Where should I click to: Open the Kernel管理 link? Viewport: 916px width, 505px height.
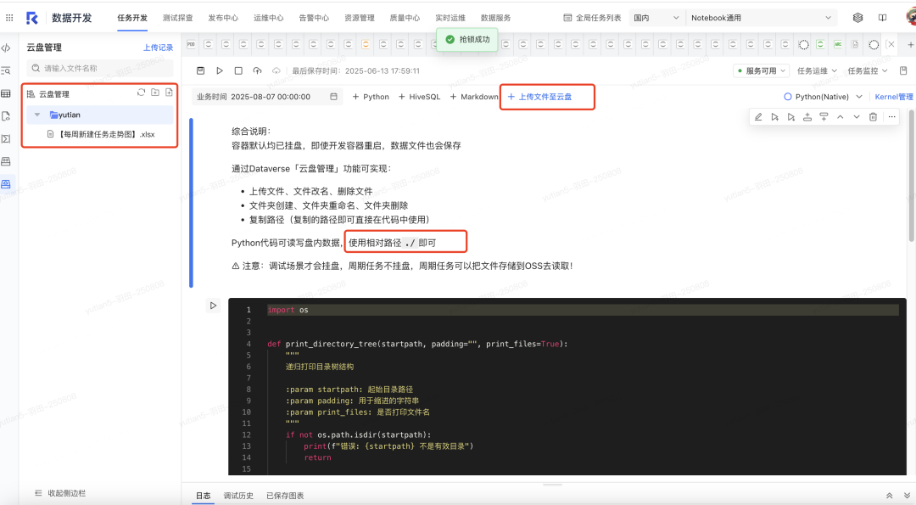point(894,97)
